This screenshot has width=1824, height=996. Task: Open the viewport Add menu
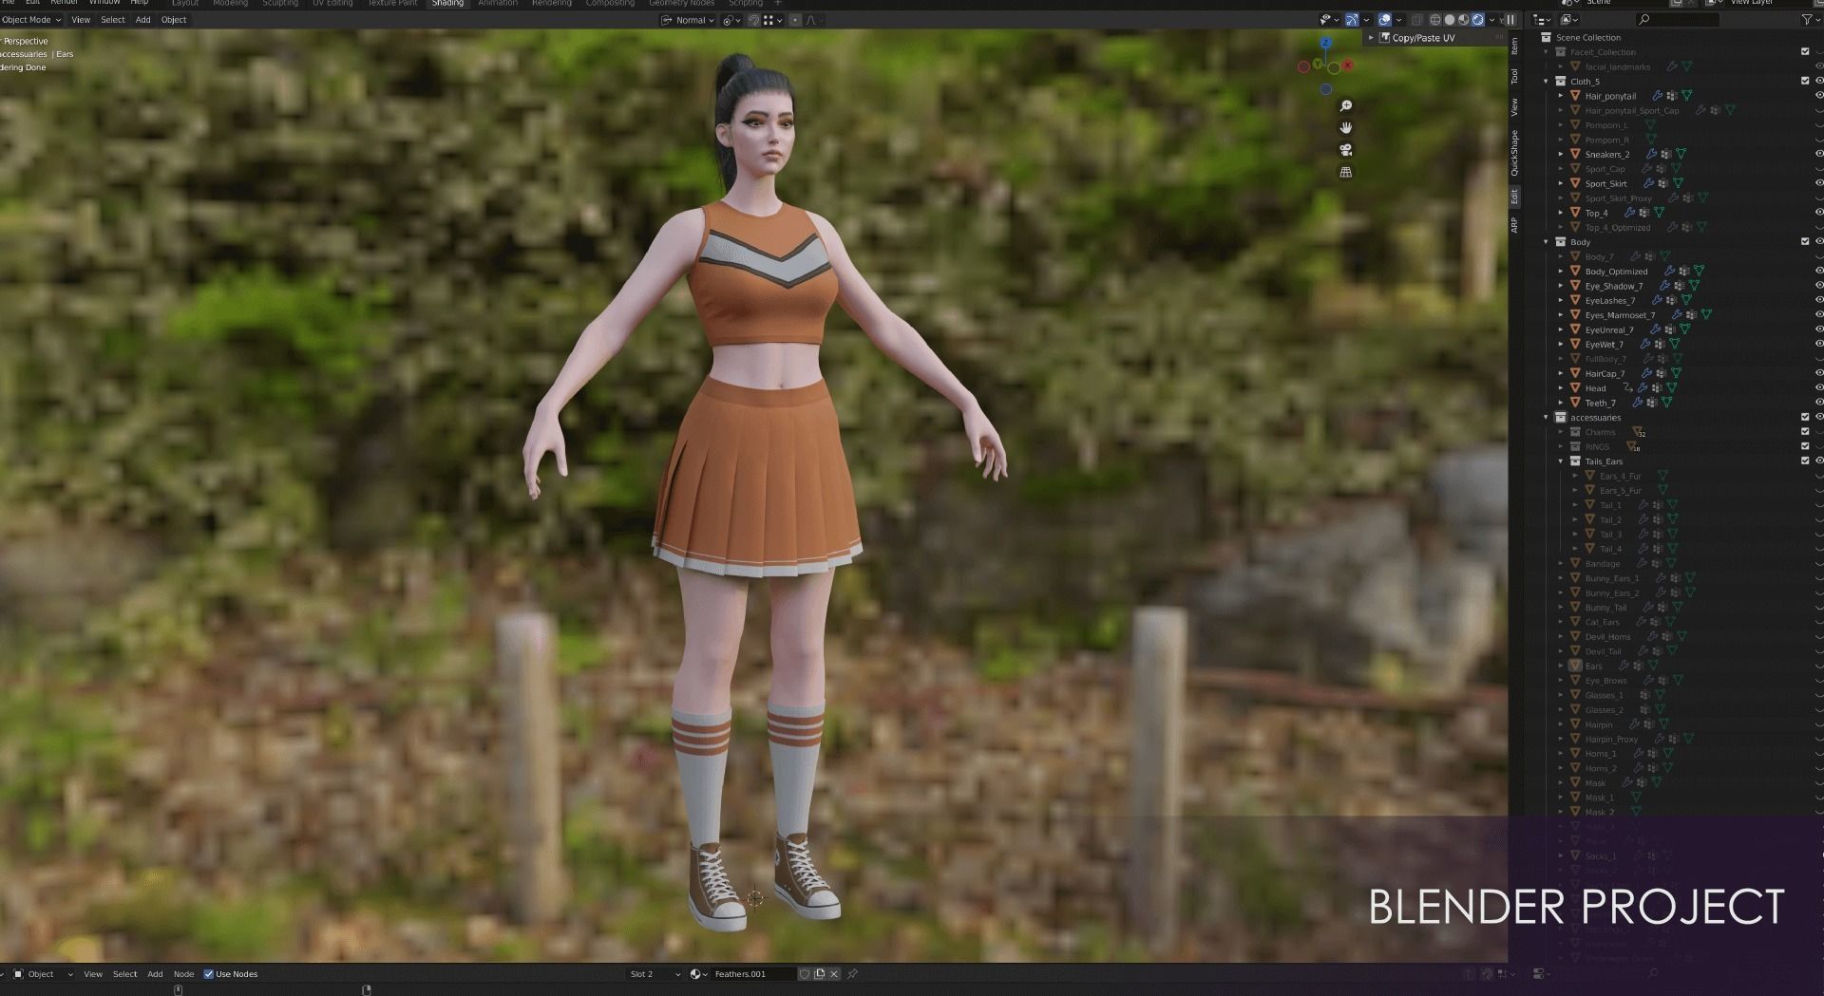[x=142, y=20]
